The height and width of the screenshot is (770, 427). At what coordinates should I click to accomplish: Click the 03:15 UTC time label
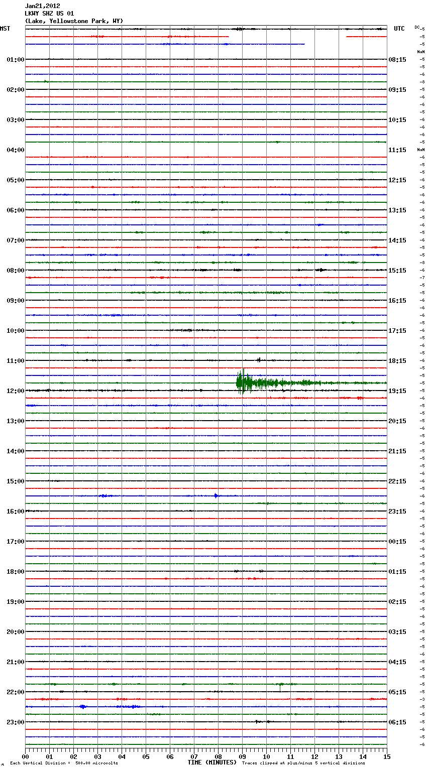397,632
